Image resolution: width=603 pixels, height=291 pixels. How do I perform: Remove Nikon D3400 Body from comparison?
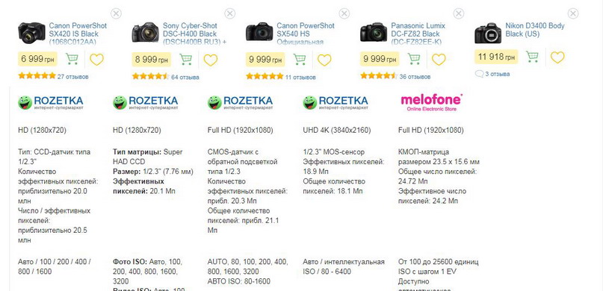tap(573, 13)
